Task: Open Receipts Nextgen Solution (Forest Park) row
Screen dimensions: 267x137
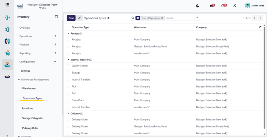Action: 164,46
